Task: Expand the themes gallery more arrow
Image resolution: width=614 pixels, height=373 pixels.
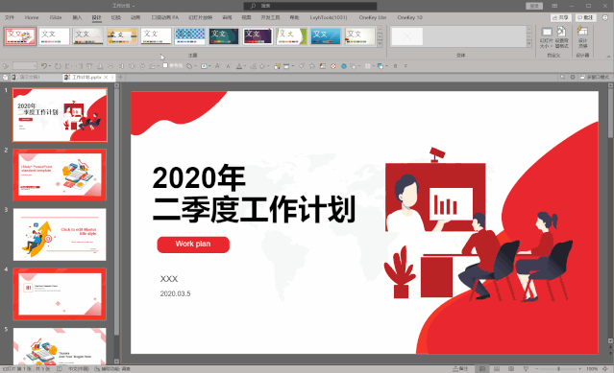Action: (x=380, y=43)
